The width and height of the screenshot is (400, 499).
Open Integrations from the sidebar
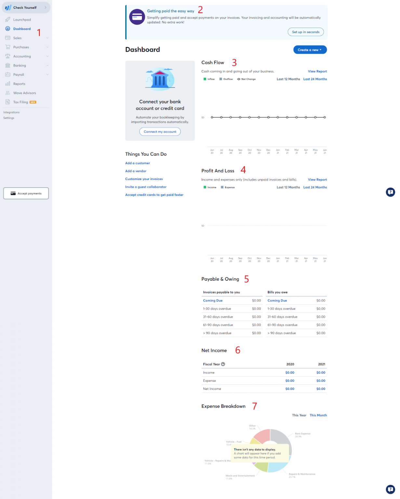11,112
